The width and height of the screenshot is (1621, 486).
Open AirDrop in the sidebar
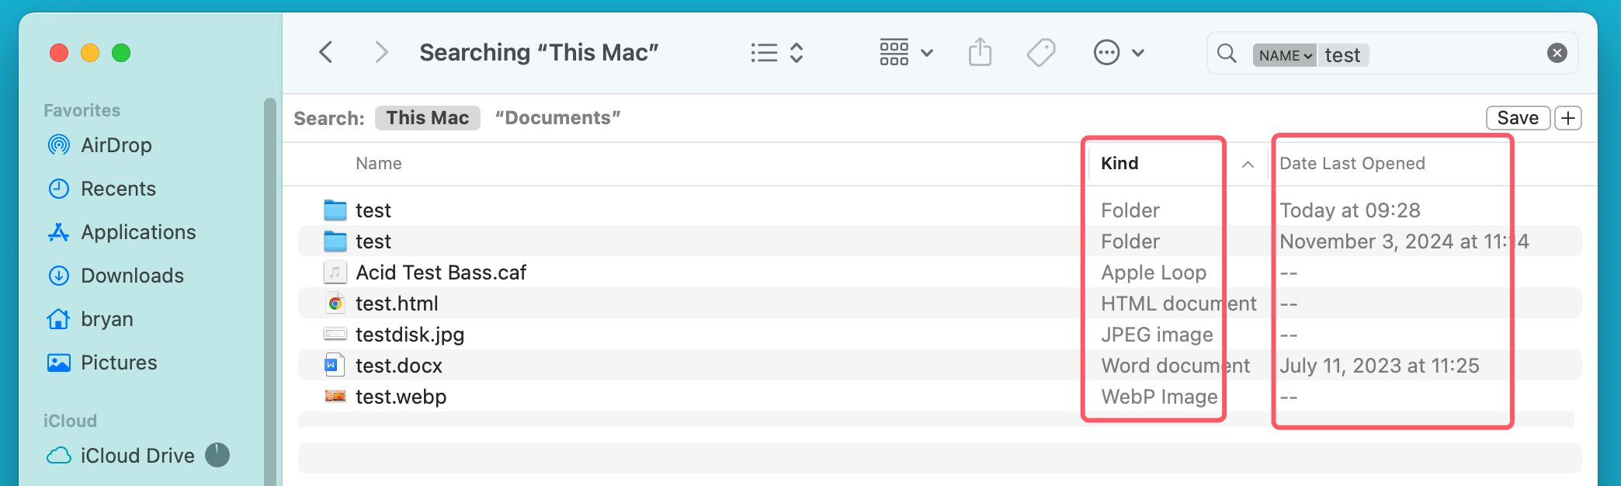click(114, 145)
